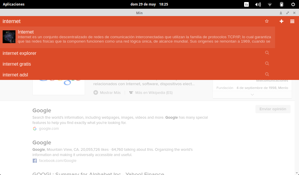This screenshot has width=299, height=175.
Task: Click search icon beside internet gratis suggestion
Action: [267, 63]
